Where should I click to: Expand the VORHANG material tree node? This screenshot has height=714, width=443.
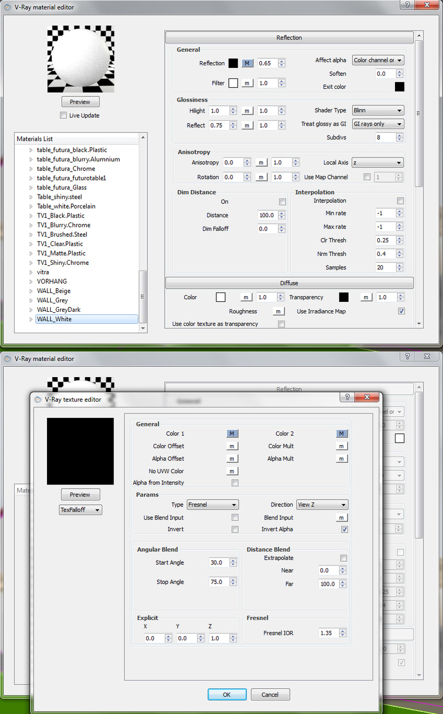point(31,281)
